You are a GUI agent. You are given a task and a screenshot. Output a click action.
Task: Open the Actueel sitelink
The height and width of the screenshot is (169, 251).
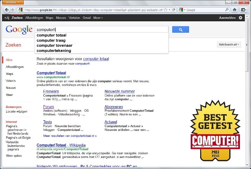pyautogui.click(x=111, y=122)
